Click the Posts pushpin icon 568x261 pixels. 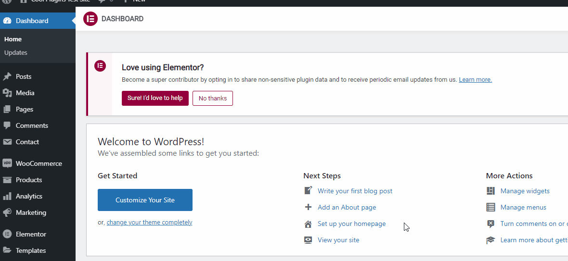7,76
